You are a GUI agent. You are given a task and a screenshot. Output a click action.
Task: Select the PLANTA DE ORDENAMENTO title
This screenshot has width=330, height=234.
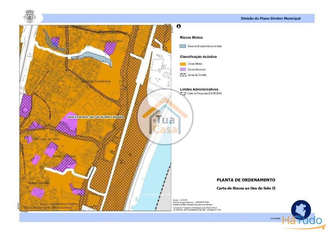[x=246, y=180]
